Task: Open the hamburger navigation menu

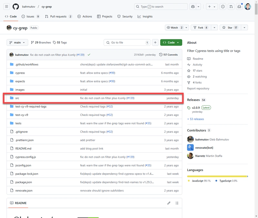Action: click(x=6, y=6)
